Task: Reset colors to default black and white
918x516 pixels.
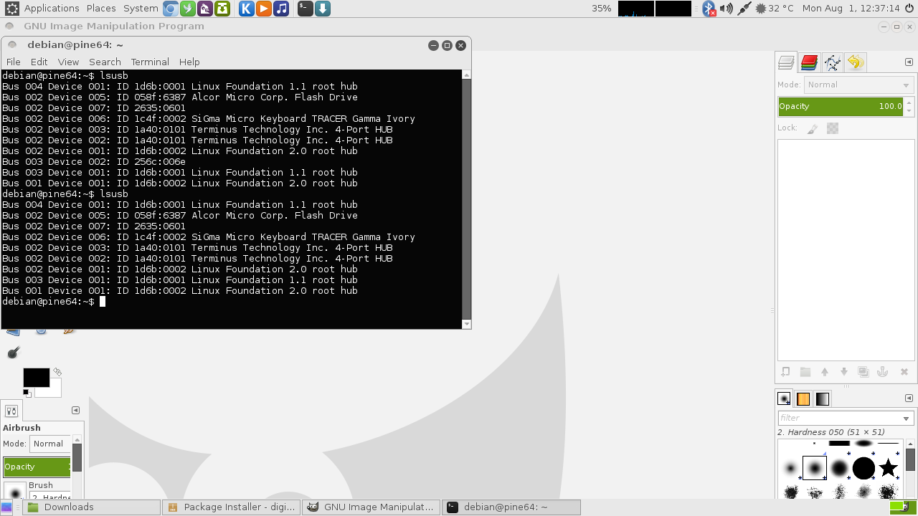Action: [27, 393]
